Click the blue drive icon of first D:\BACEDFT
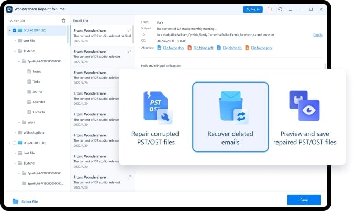Screen dimensions: 355x211 (20, 30)
